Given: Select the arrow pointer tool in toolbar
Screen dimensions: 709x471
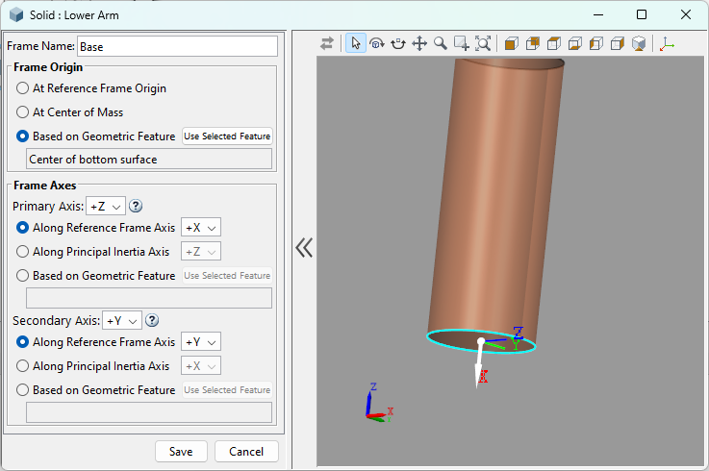Looking at the screenshot, I should (355, 43).
